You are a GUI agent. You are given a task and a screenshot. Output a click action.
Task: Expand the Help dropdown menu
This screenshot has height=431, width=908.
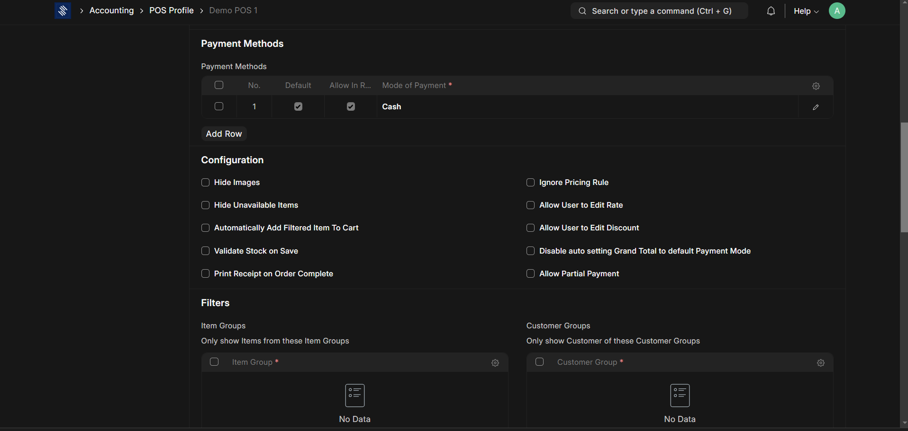[806, 11]
